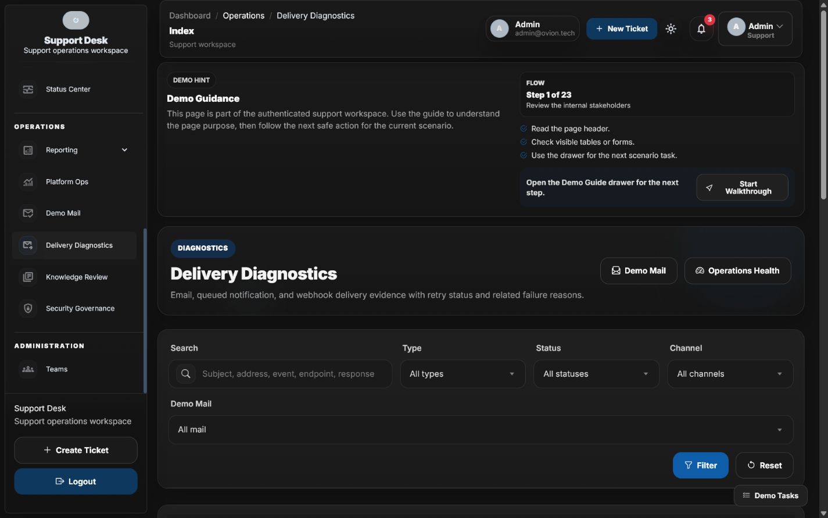Open the All mail dropdown
The width and height of the screenshot is (828, 518).
tap(481, 430)
